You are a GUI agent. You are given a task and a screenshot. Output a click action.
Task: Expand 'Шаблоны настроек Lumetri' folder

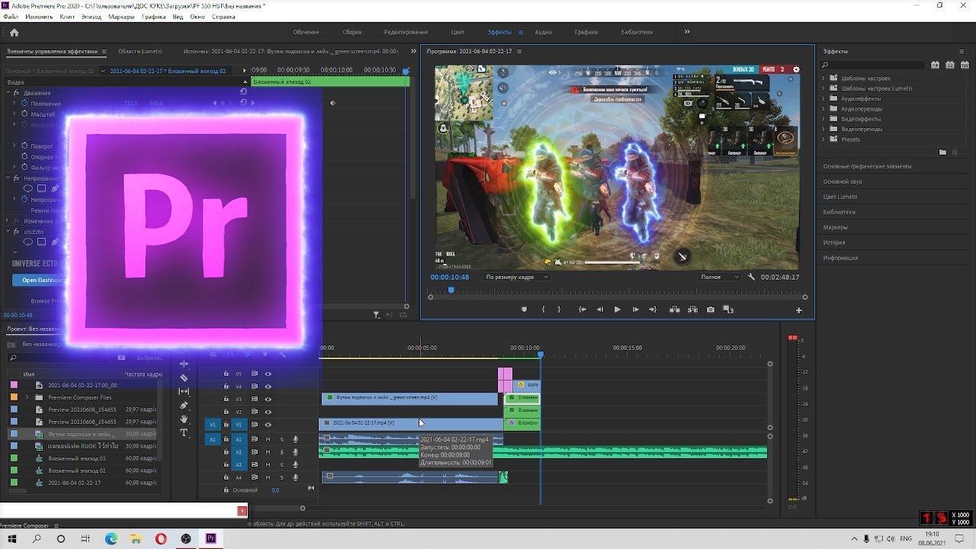pyautogui.click(x=823, y=88)
